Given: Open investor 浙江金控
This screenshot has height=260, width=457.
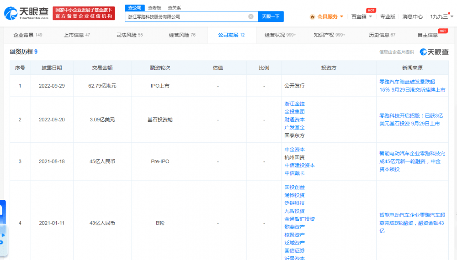Looking at the screenshot, I should coord(294,104).
